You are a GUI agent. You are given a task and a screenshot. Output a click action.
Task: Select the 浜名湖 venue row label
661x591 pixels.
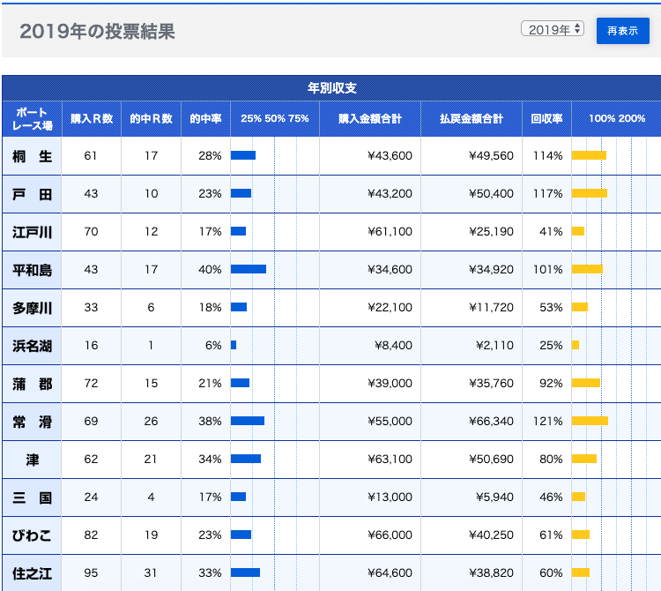click(32, 346)
